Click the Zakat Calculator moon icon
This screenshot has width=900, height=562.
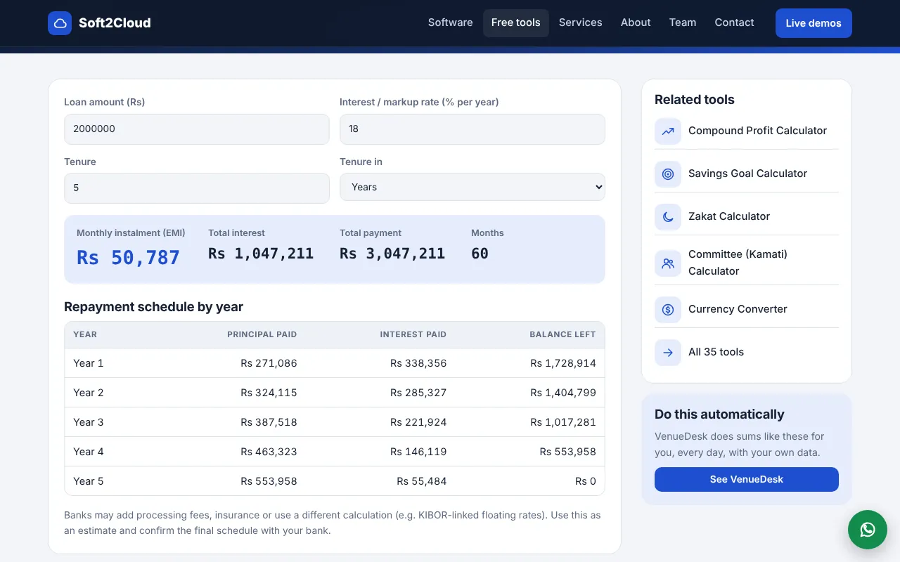point(668,216)
